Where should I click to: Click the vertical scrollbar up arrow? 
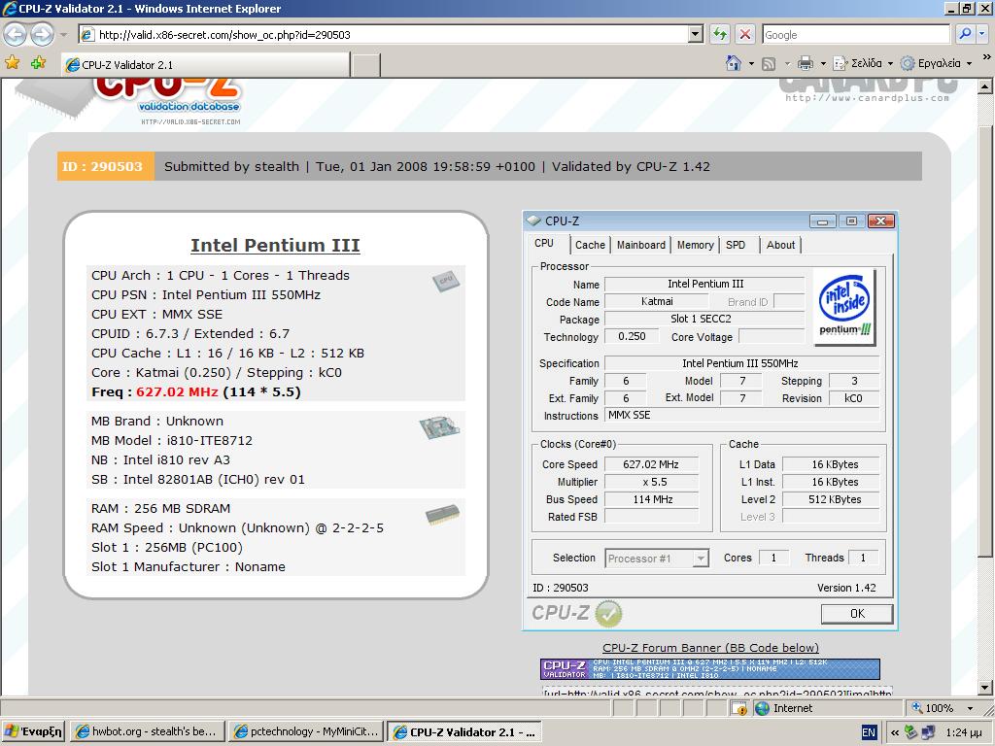(x=985, y=85)
